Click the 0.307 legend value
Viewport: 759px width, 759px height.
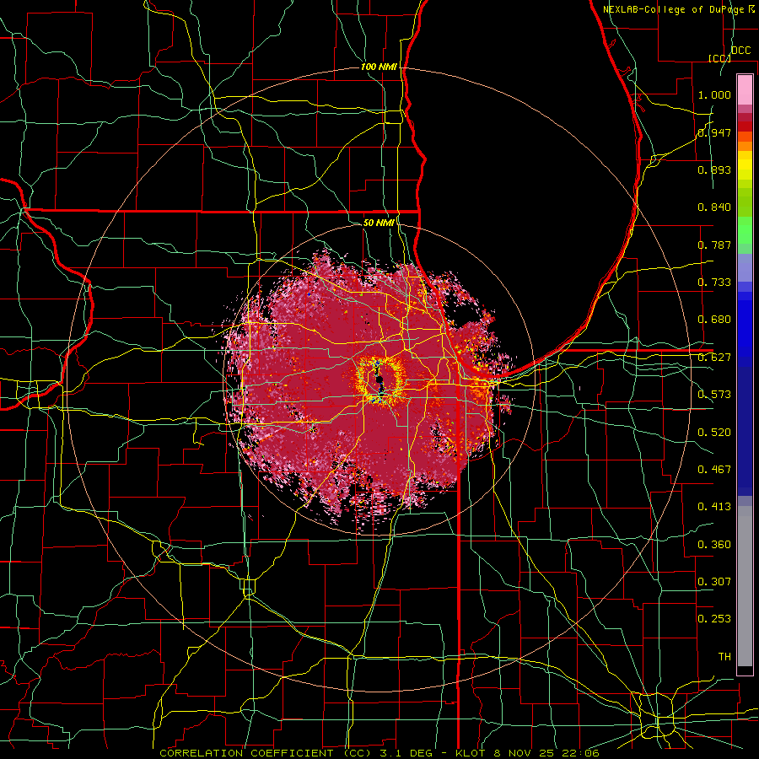(714, 582)
